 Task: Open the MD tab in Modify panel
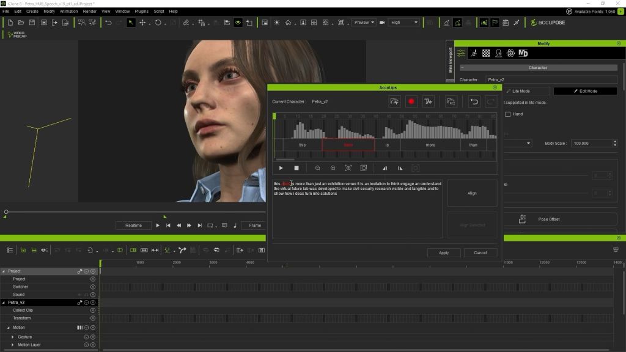coord(523,53)
